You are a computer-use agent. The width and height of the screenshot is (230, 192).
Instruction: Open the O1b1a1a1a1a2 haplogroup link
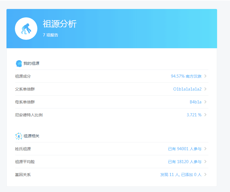pyautogui.click(x=187, y=89)
